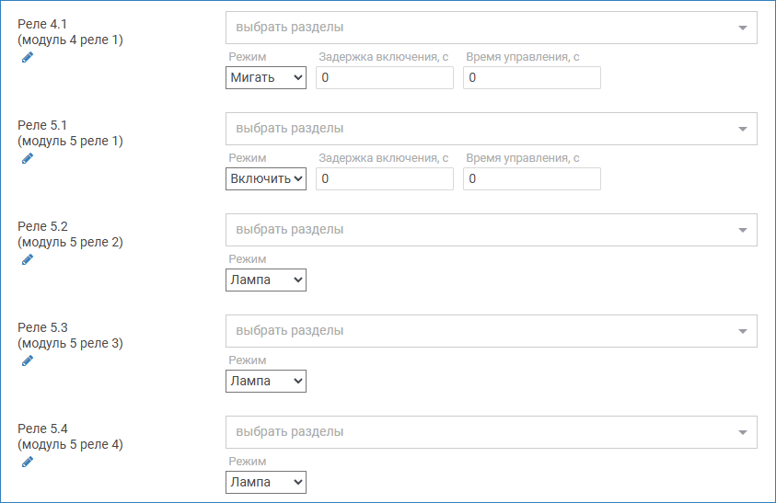This screenshot has width=776, height=503.
Task: Click the 'Режим' label of Реле 5.4
Action: click(x=248, y=462)
